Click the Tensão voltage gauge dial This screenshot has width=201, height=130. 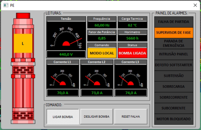66,36
